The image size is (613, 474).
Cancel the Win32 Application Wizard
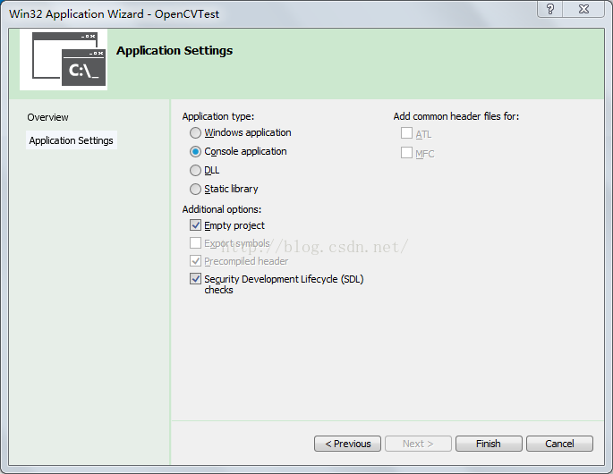(x=560, y=444)
